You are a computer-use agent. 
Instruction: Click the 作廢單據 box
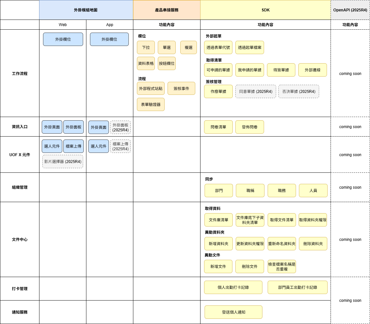pos(218,92)
